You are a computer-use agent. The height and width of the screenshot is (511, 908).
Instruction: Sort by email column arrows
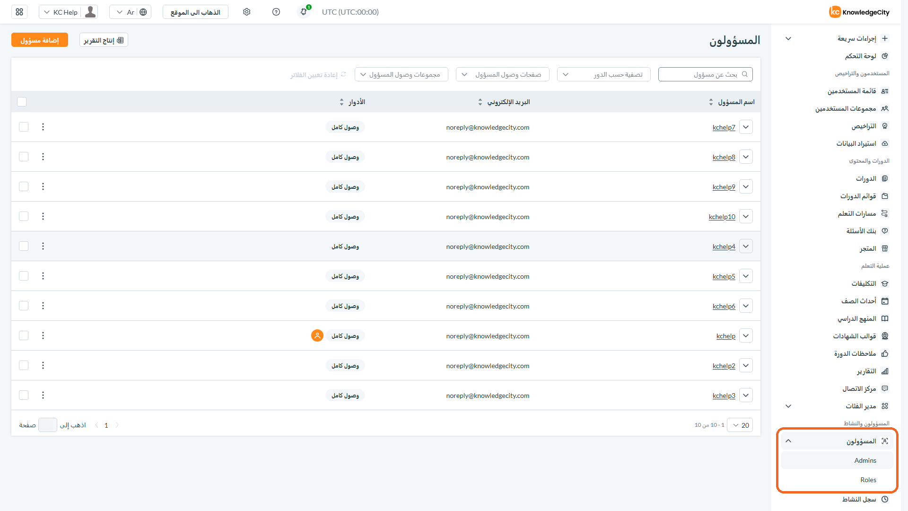(480, 102)
